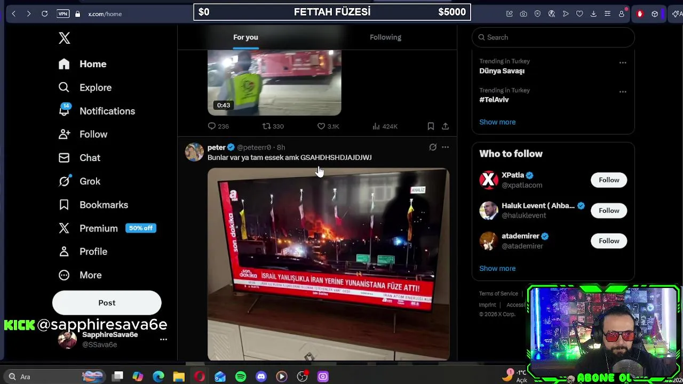The image size is (683, 384).
Task: Share the video post
Action: point(445,126)
